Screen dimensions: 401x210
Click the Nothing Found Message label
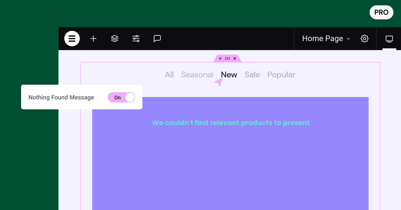coord(61,97)
